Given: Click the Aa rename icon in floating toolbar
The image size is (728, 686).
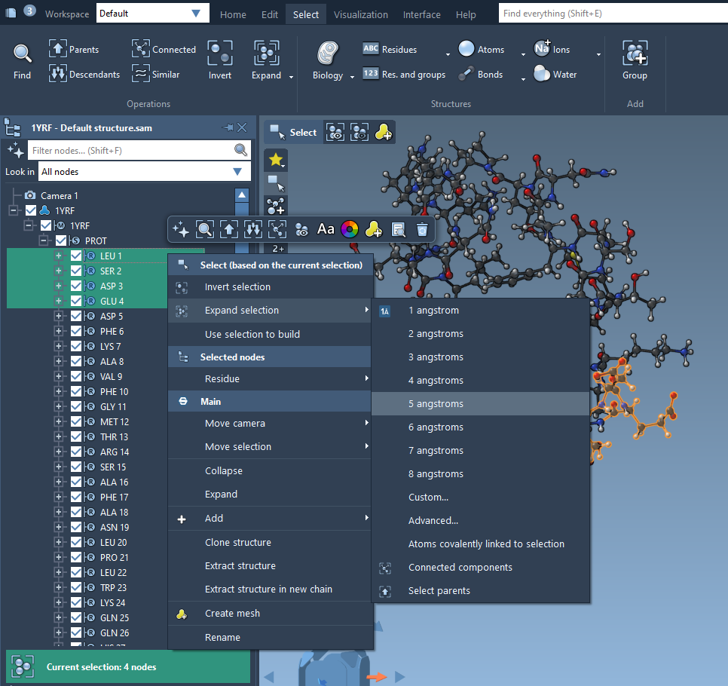Looking at the screenshot, I should tap(326, 229).
